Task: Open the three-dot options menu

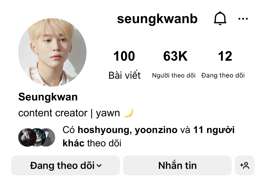Action: tap(243, 19)
